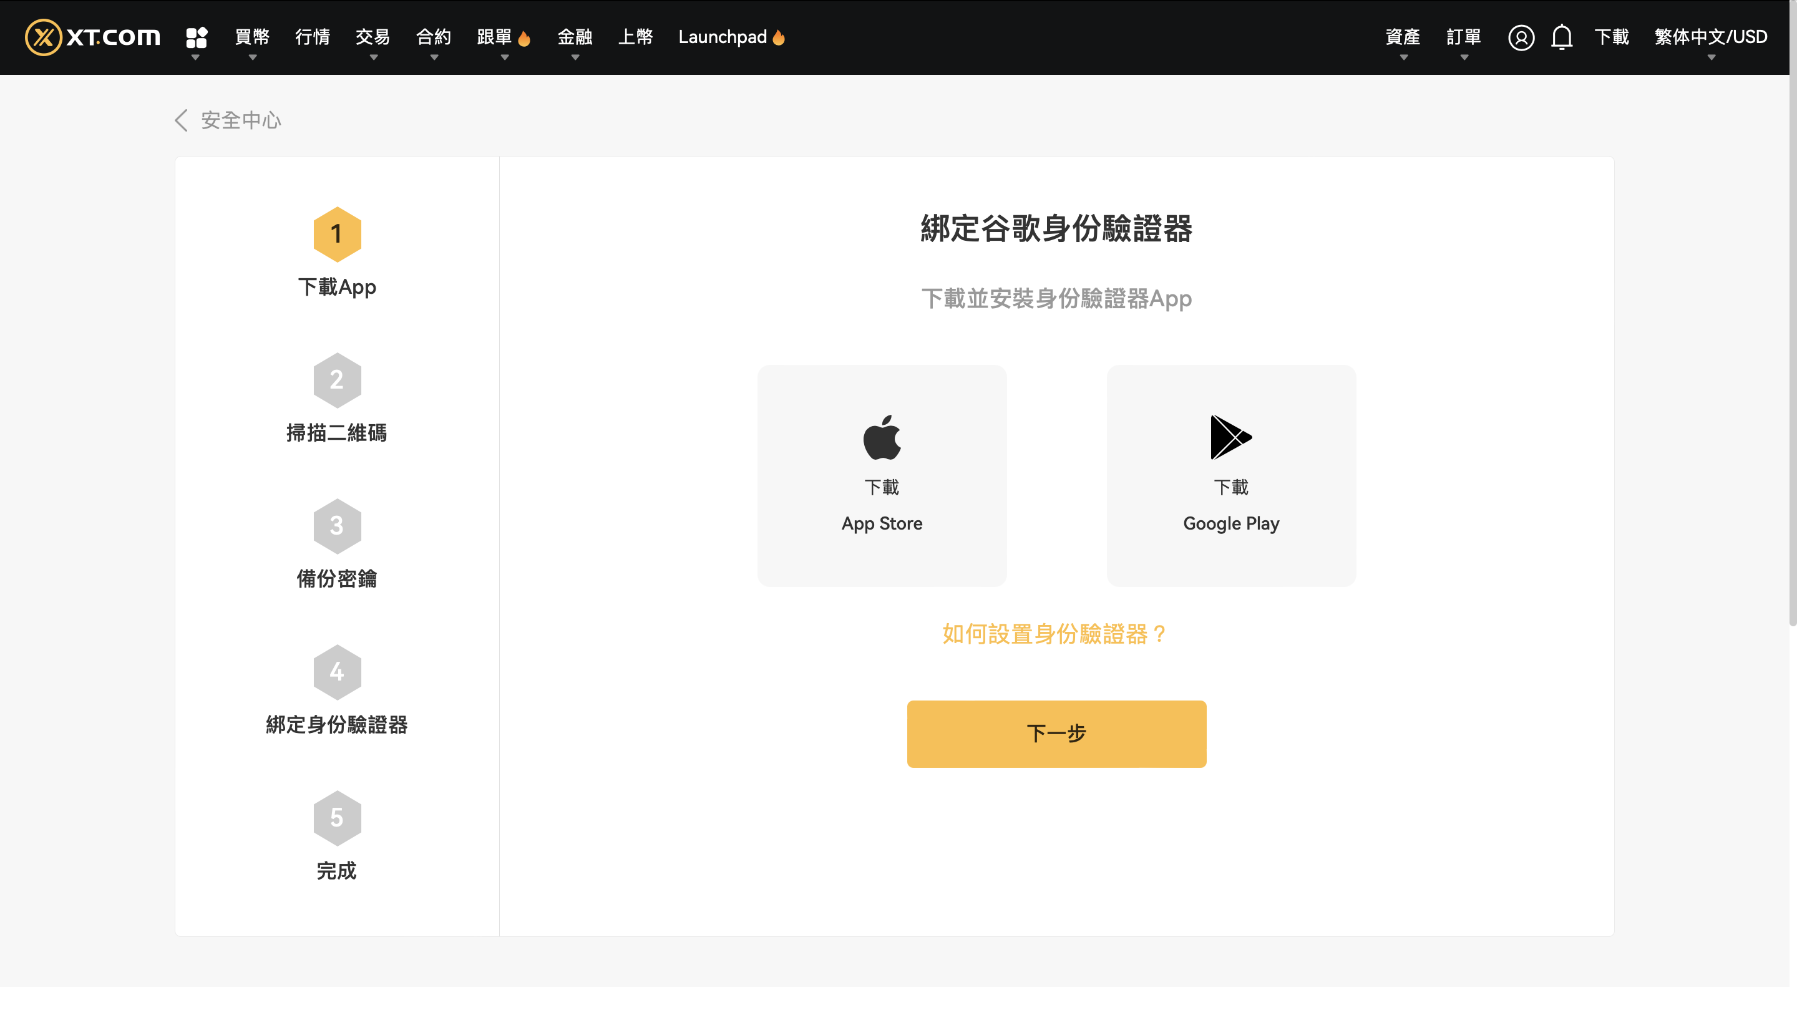Viewport: 1797px width, 1023px height.
Task: Click the 備份密鑰 step label
Action: tap(337, 579)
